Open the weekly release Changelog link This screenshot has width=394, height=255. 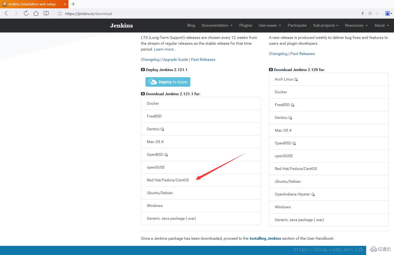click(278, 54)
